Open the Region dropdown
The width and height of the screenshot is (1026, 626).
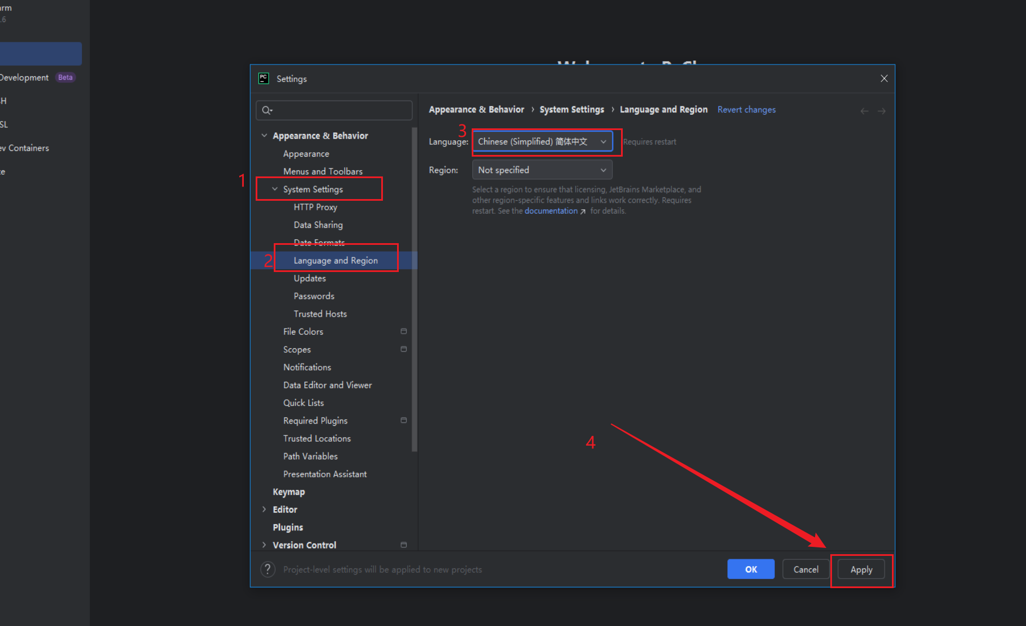click(542, 170)
